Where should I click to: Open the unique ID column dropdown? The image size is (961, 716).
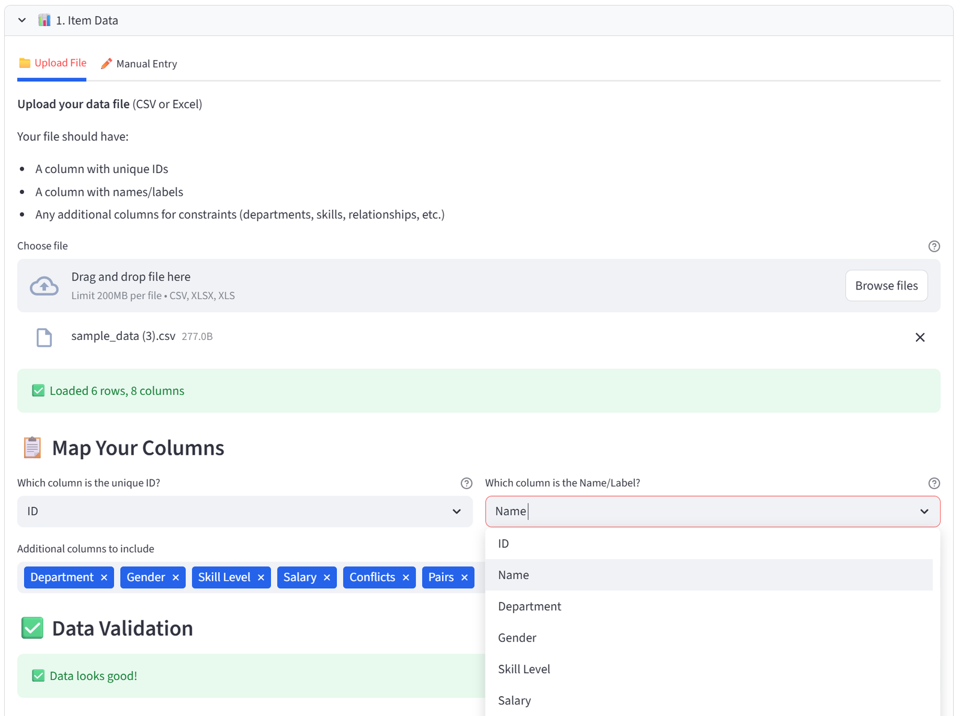click(x=244, y=512)
